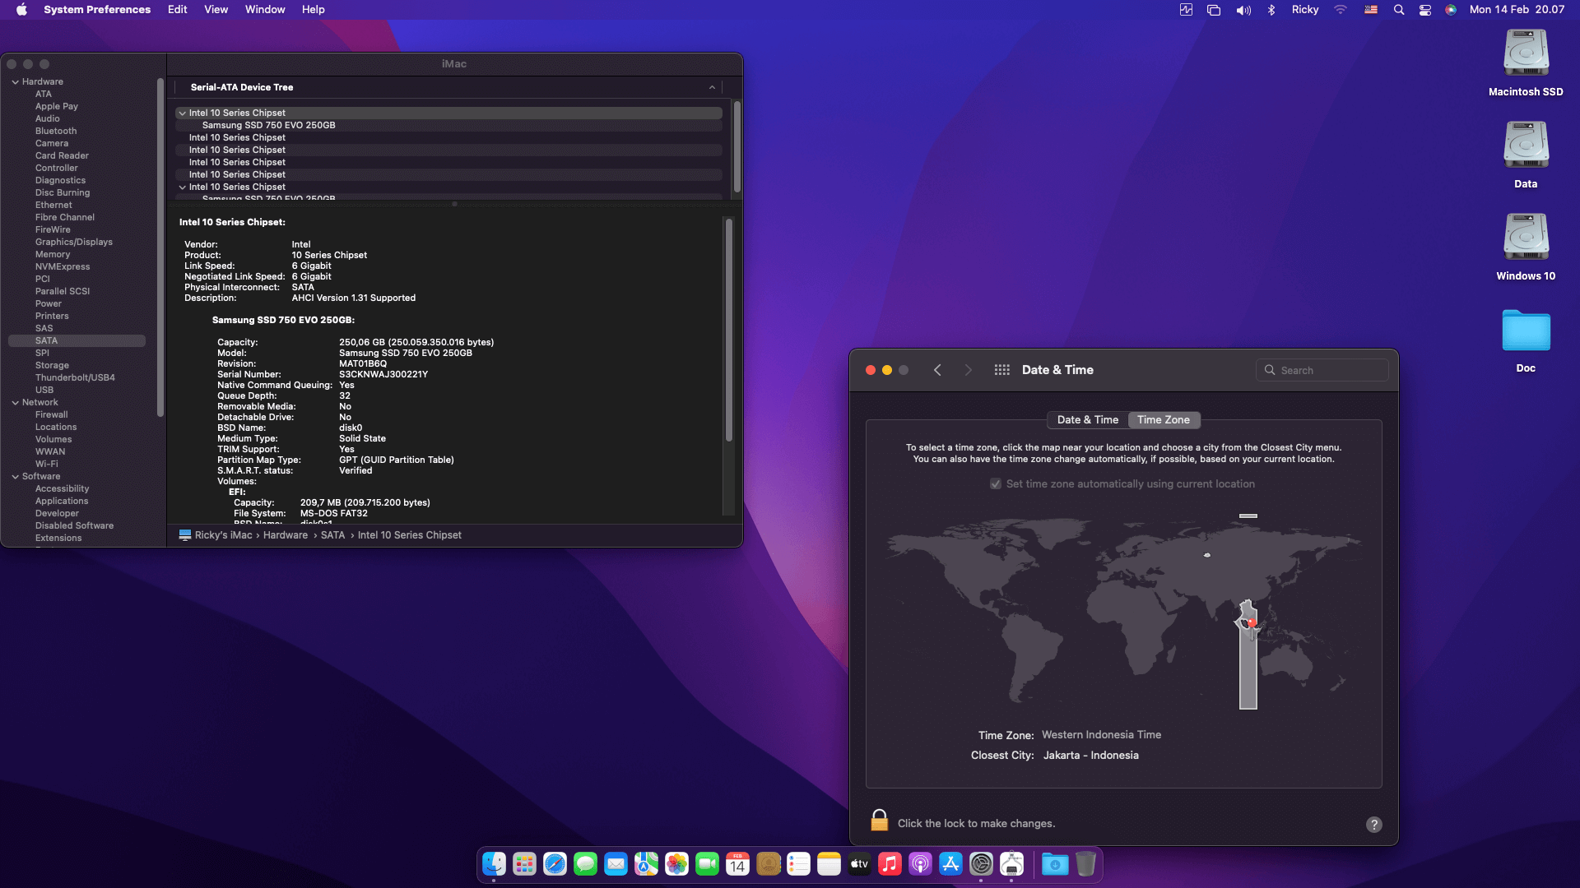Toggle Serial-ATA Device Tree sort arrow
The height and width of the screenshot is (888, 1580).
click(712, 87)
